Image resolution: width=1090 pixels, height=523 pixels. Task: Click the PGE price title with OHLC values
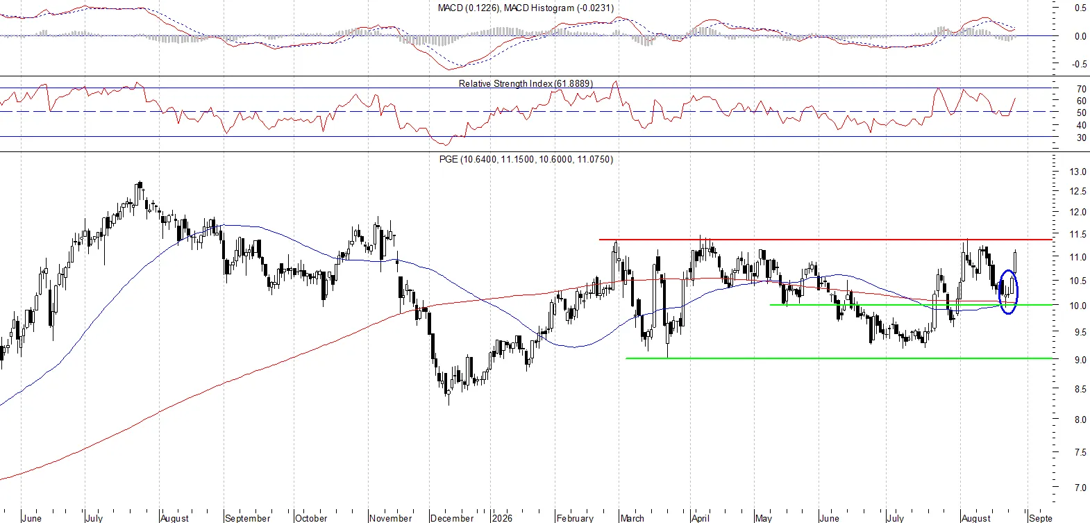pyautogui.click(x=526, y=159)
